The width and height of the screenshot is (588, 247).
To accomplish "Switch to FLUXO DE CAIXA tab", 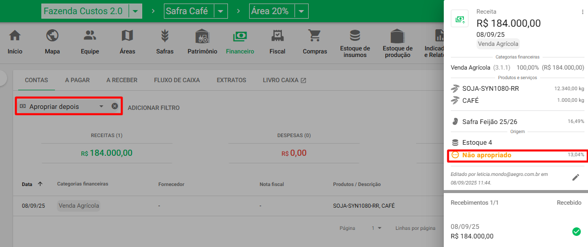I will click(177, 80).
